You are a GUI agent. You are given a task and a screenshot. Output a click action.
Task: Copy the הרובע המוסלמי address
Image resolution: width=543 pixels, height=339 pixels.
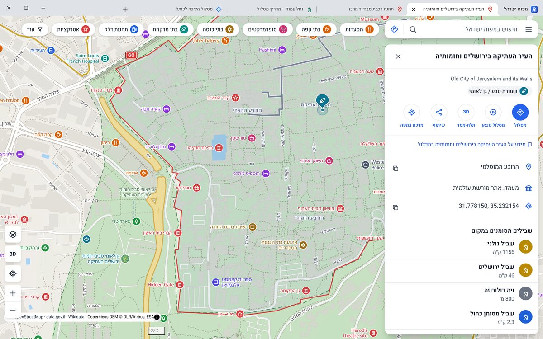395,168
